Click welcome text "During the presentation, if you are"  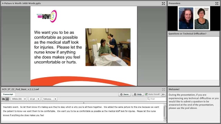[x=188, y=95]
